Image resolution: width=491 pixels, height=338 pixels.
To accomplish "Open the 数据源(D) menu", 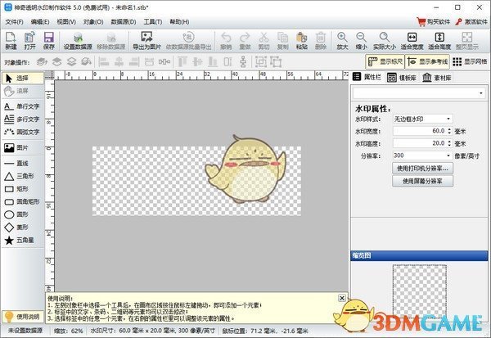I will pyautogui.click(x=124, y=22).
